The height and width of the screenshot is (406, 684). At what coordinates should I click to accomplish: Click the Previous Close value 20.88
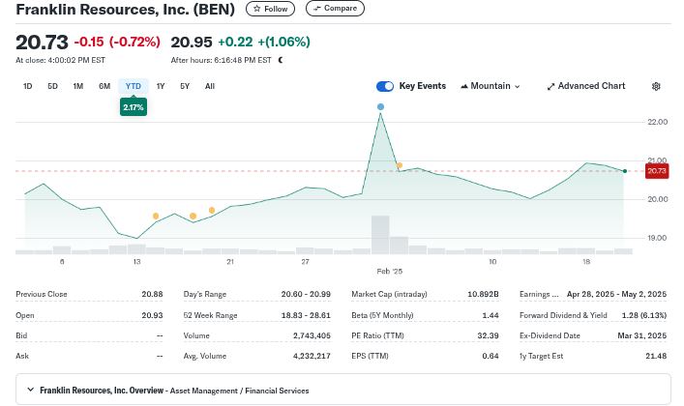(x=152, y=294)
